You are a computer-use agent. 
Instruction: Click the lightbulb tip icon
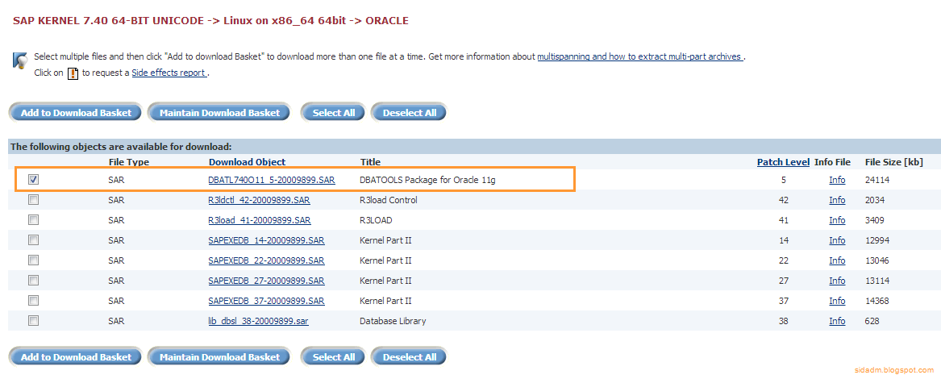tap(20, 60)
